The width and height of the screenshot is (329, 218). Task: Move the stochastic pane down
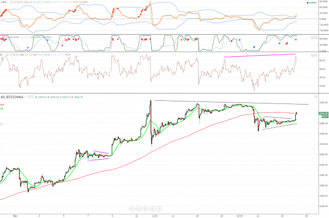coord(316,38)
